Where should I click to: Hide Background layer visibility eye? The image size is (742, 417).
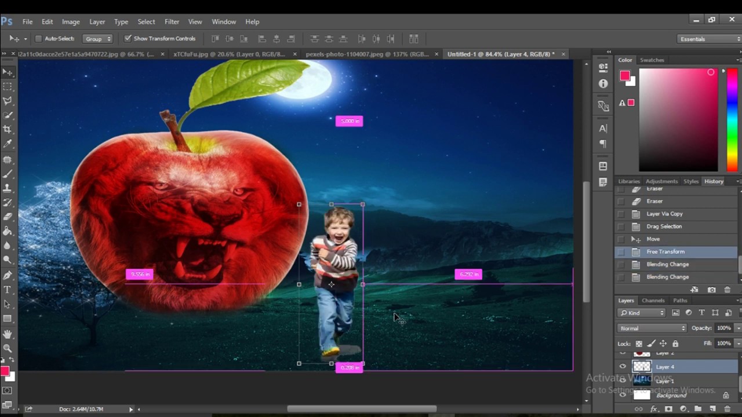click(x=623, y=395)
